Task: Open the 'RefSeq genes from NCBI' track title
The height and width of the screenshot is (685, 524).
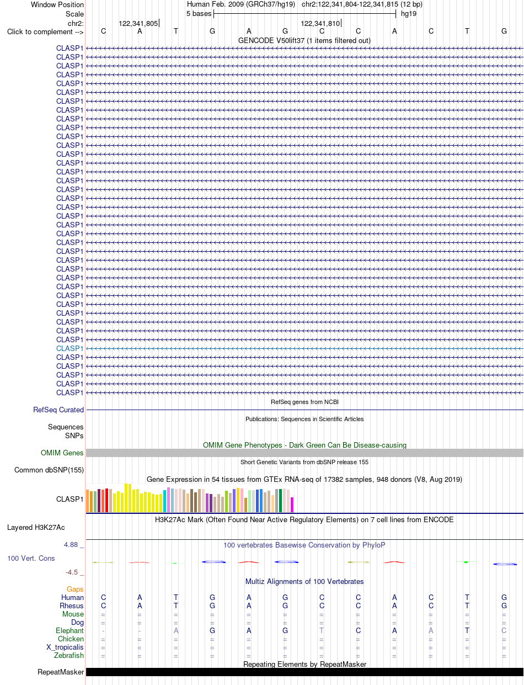Action: 304,402
